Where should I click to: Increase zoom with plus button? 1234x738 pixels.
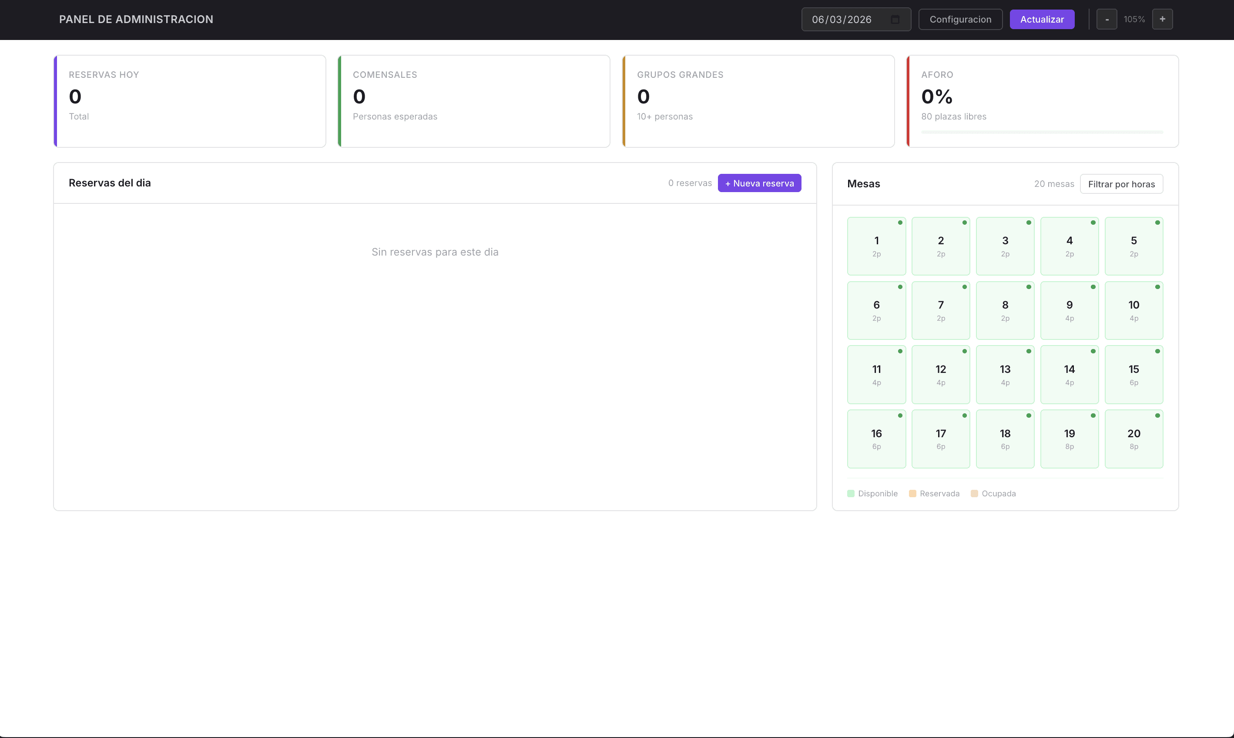click(1162, 20)
